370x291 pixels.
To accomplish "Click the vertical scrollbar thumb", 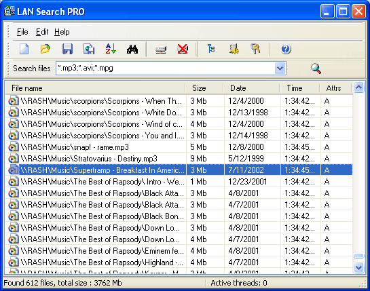I will 359,256.
